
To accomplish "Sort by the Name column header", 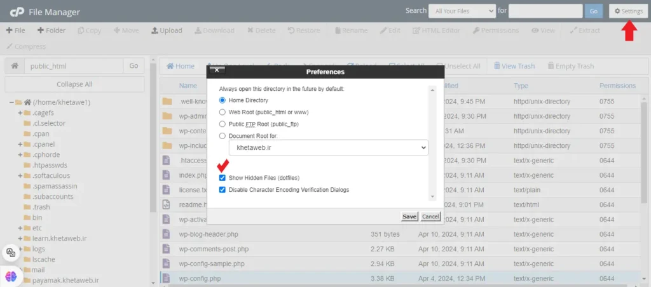I will pos(188,86).
